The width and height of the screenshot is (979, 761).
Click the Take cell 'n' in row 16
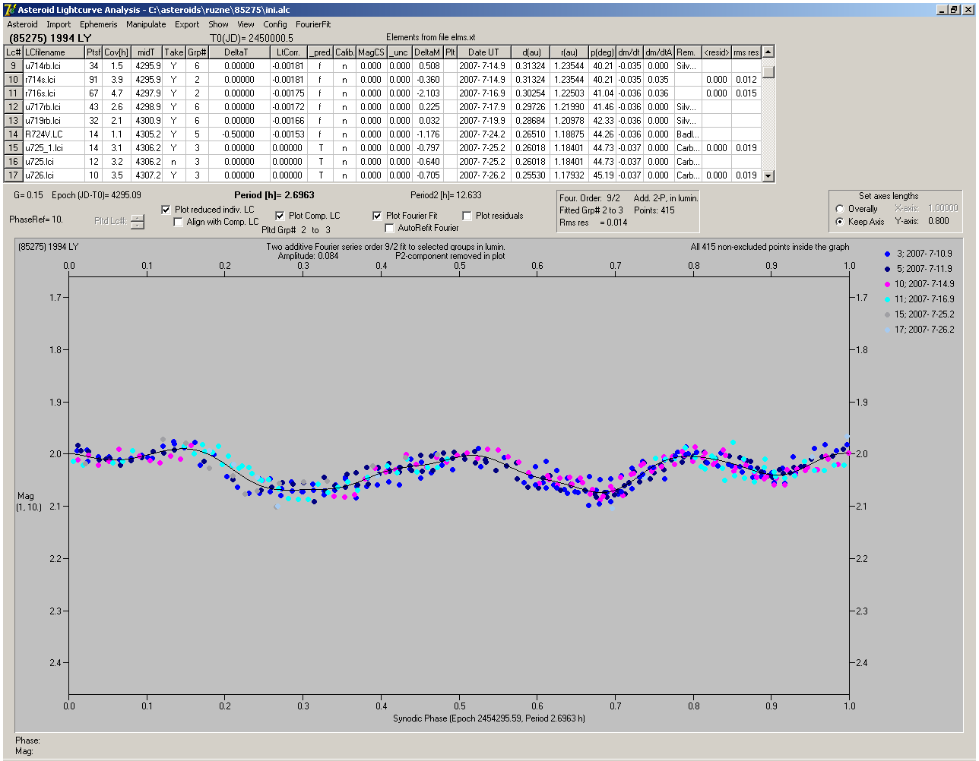point(174,162)
